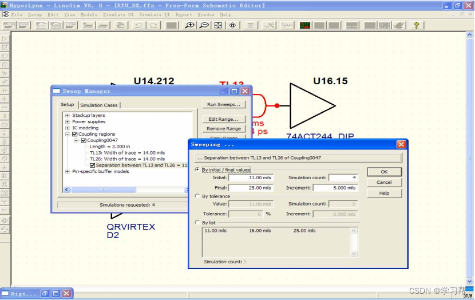This screenshot has height=300, width=475.
Task: Select 'TL13: Width of trace = 14.00 mils' row
Action: point(127,153)
